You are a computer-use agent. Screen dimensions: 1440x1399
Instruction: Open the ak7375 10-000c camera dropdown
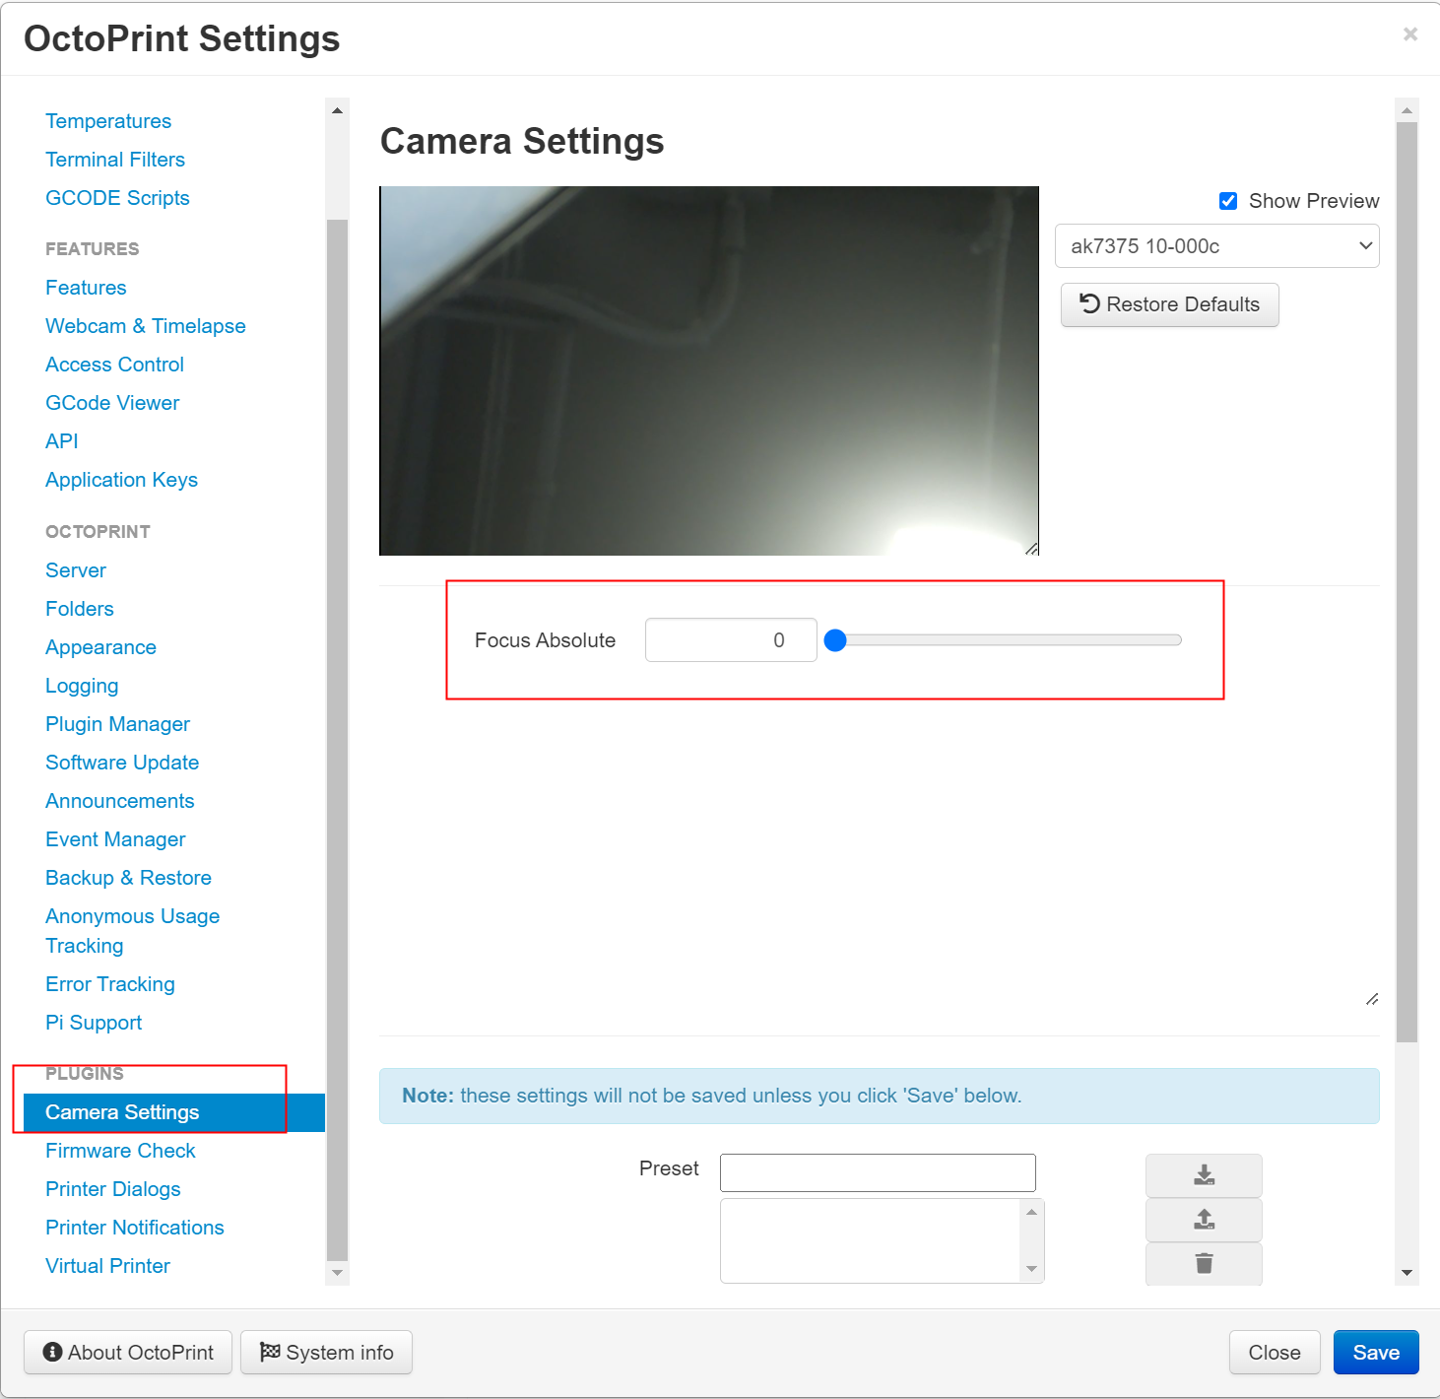coord(1217,246)
